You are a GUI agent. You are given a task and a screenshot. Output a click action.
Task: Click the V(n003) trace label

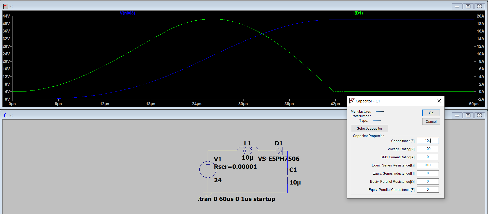pos(127,13)
